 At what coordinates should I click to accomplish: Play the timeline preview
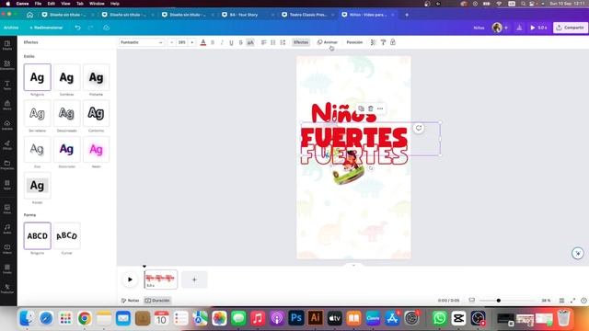click(130, 280)
